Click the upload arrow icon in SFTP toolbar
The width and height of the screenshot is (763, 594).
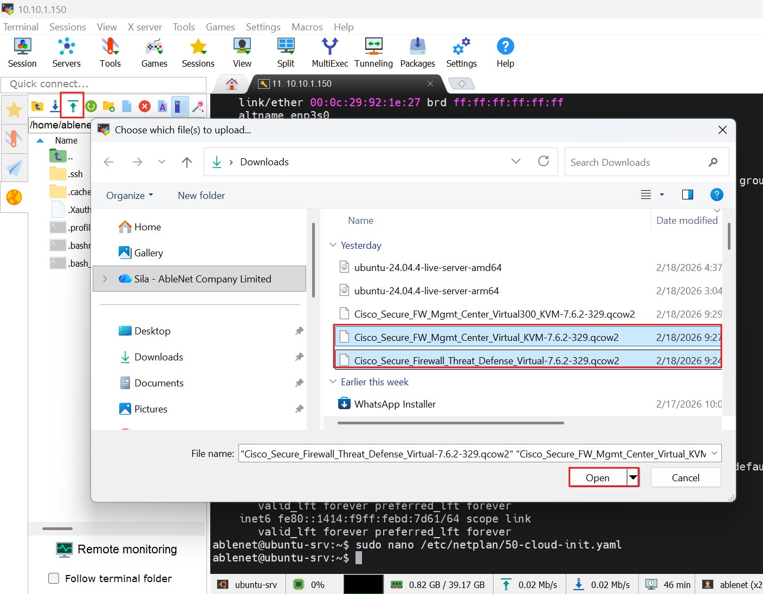[x=73, y=106]
